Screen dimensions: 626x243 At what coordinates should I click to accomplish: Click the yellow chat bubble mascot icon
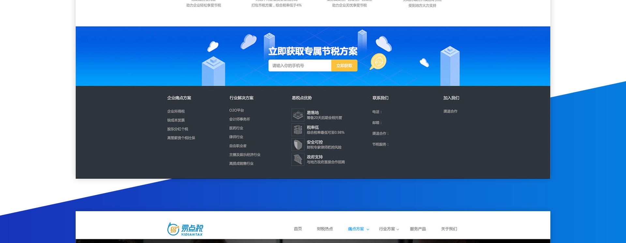378,61
